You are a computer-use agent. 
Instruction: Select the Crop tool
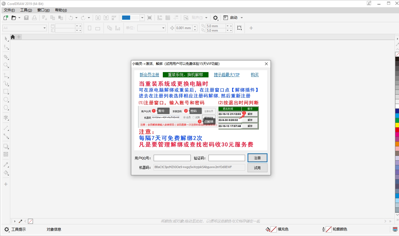pos(6,57)
